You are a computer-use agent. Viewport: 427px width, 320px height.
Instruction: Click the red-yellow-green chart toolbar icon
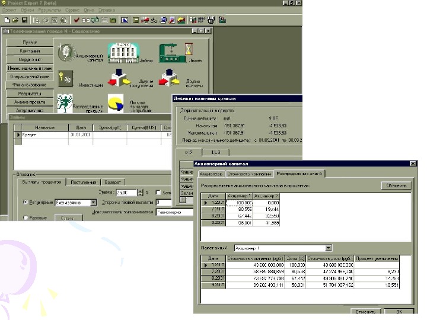click(181, 20)
